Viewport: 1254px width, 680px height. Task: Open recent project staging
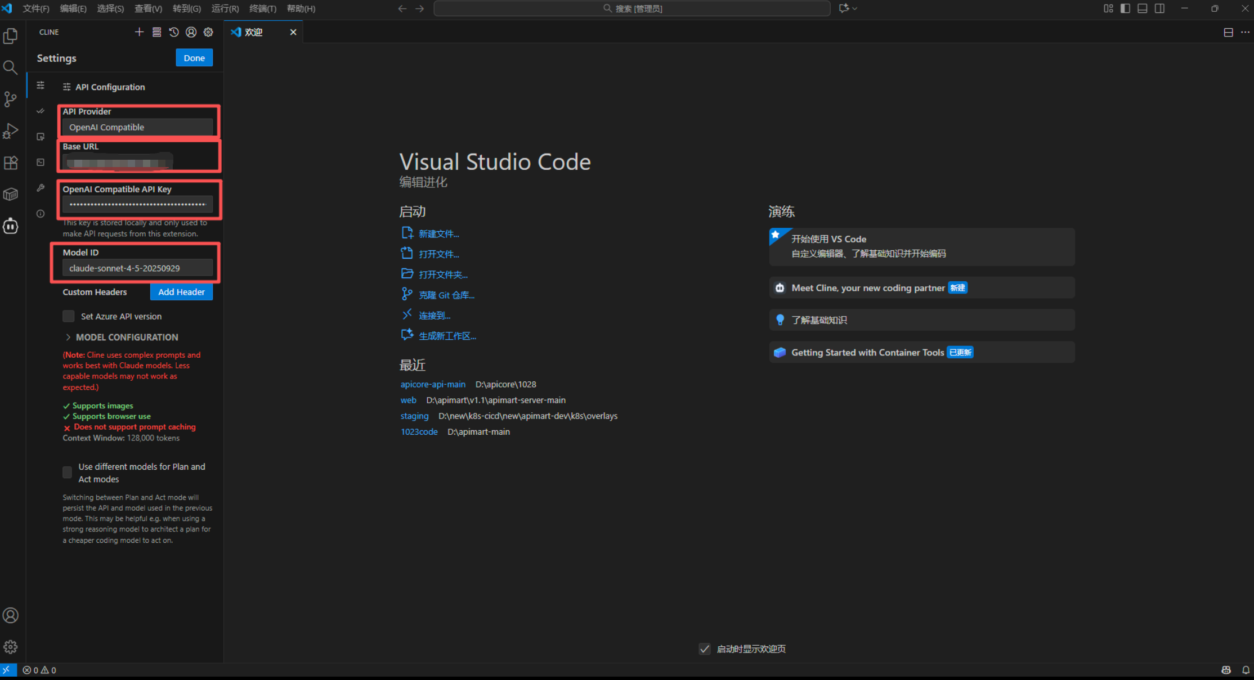click(x=414, y=416)
